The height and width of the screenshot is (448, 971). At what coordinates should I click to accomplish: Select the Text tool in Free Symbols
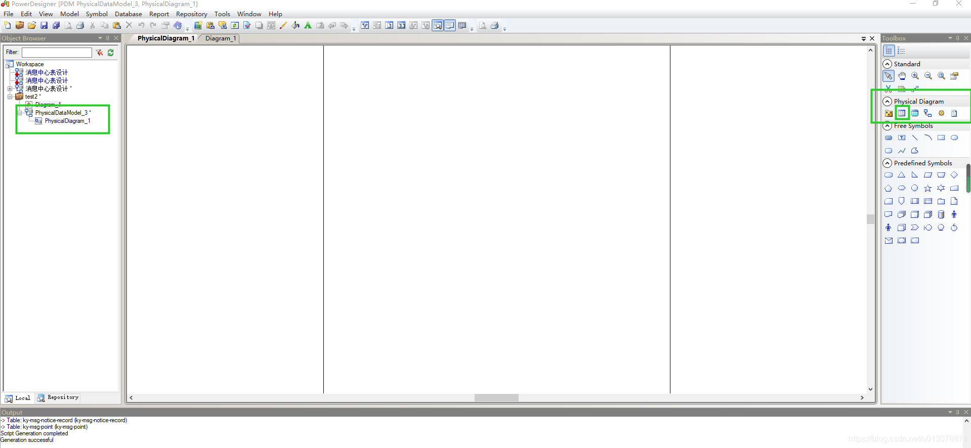coord(902,138)
